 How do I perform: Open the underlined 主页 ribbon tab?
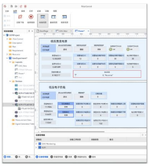[x=15, y=11]
